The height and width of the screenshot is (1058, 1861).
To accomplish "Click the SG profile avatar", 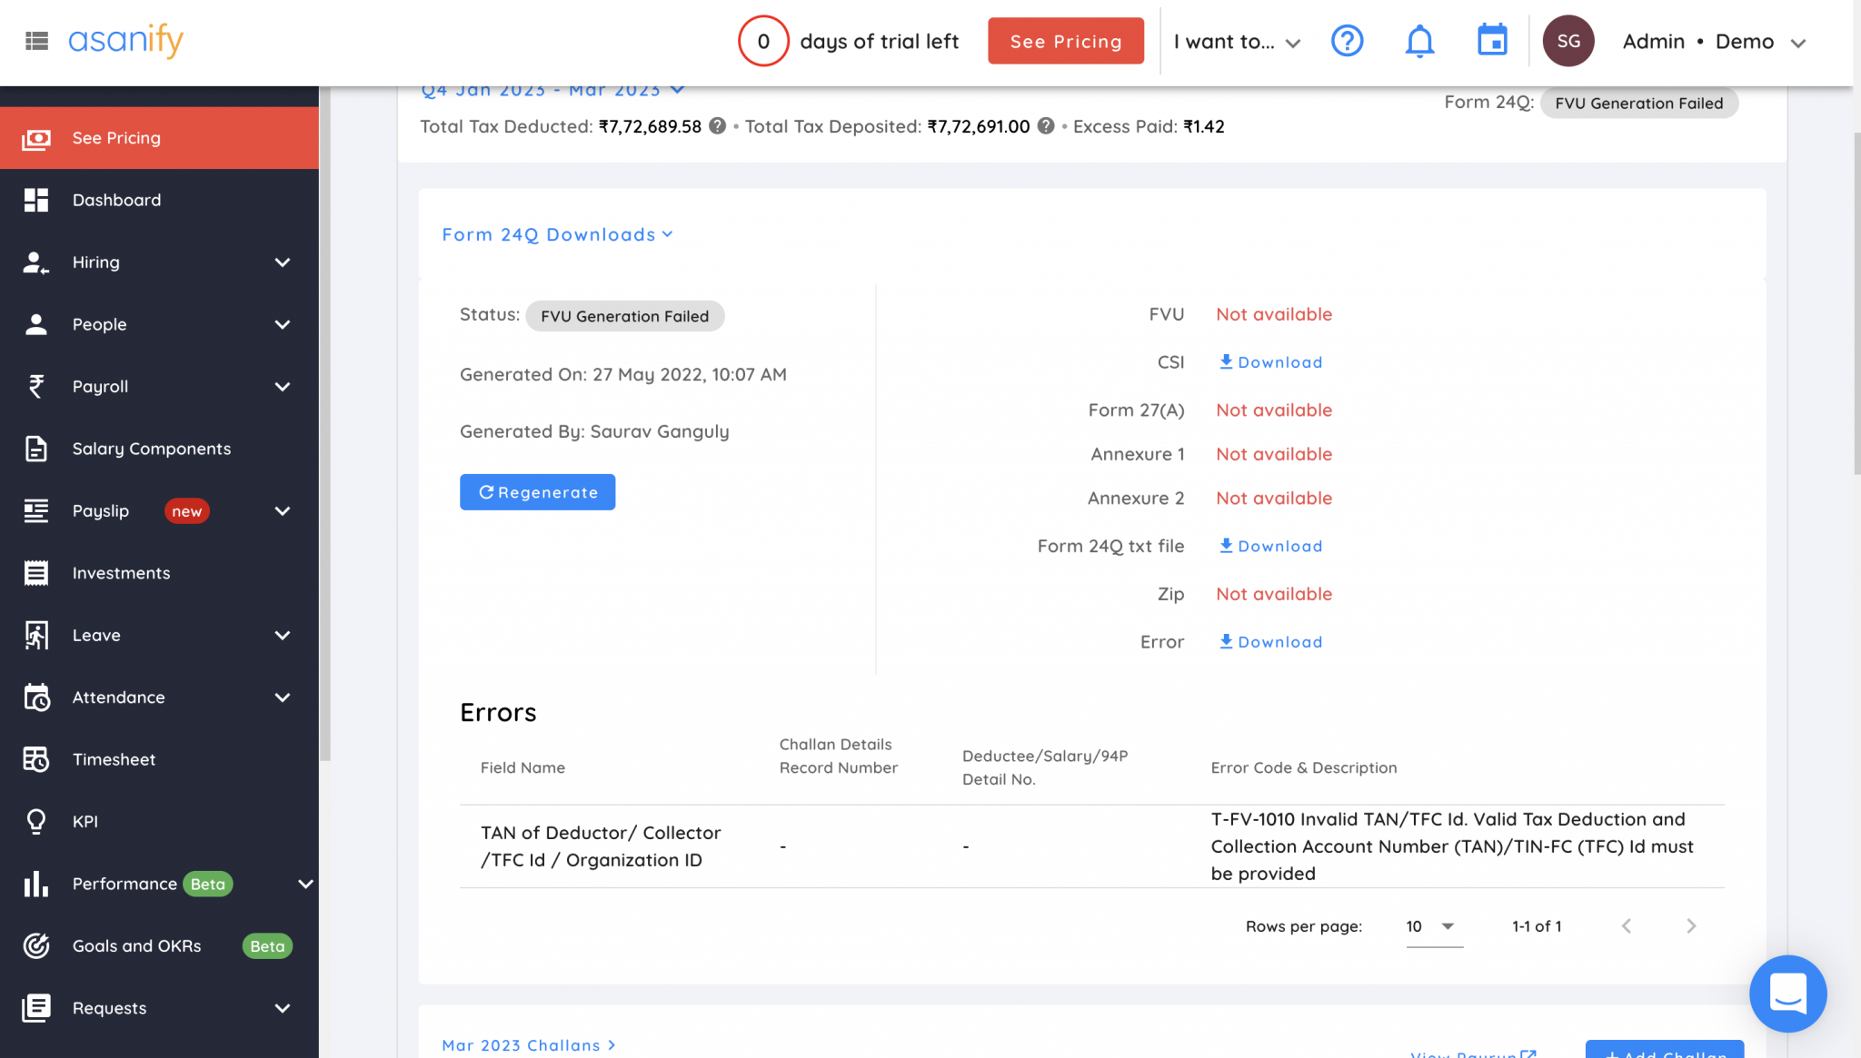I will tap(1568, 41).
